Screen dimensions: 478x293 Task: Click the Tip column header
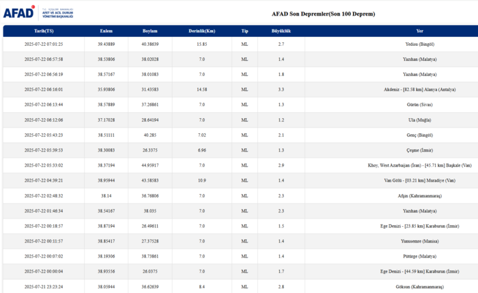(x=244, y=31)
